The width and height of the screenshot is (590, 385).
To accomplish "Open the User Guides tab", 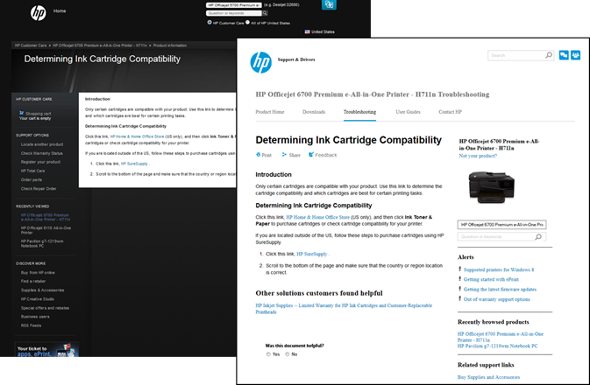I will 408,112.
